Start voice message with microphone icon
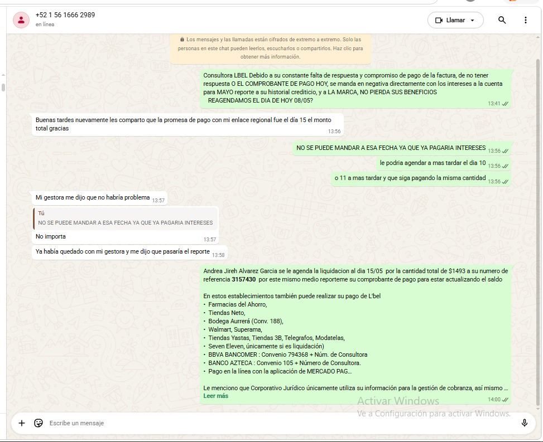The height and width of the screenshot is (442, 543). (524, 422)
